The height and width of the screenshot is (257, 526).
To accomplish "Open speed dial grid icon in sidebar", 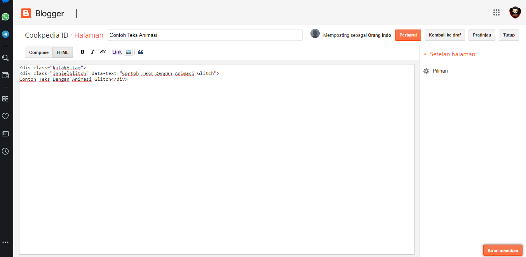I will pos(5,99).
